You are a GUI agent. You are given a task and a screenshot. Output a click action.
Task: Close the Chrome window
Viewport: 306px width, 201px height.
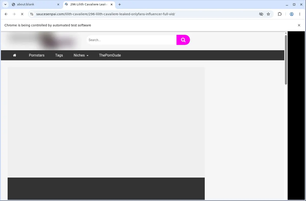tap(301, 4)
